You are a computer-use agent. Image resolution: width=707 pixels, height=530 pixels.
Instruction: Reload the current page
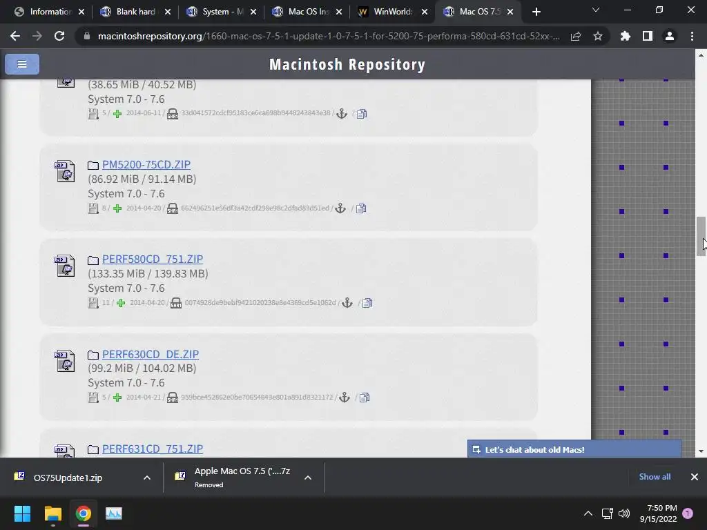coord(59,36)
